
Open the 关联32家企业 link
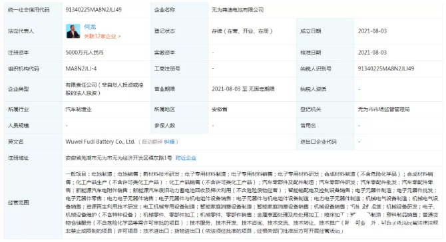tap(103, 37)
